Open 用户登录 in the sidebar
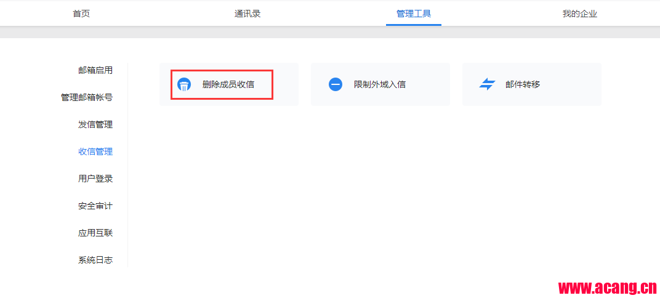The width and height of the screenshot is (660, 298). (x=95, y=179)
